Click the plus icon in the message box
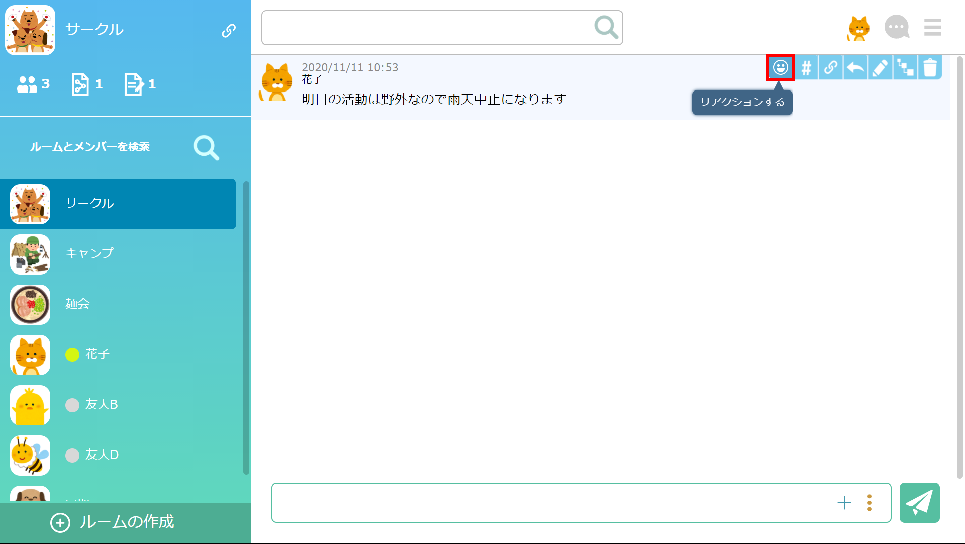 click(844, 503)
